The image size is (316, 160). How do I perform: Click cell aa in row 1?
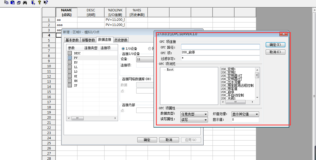(66, 20)
